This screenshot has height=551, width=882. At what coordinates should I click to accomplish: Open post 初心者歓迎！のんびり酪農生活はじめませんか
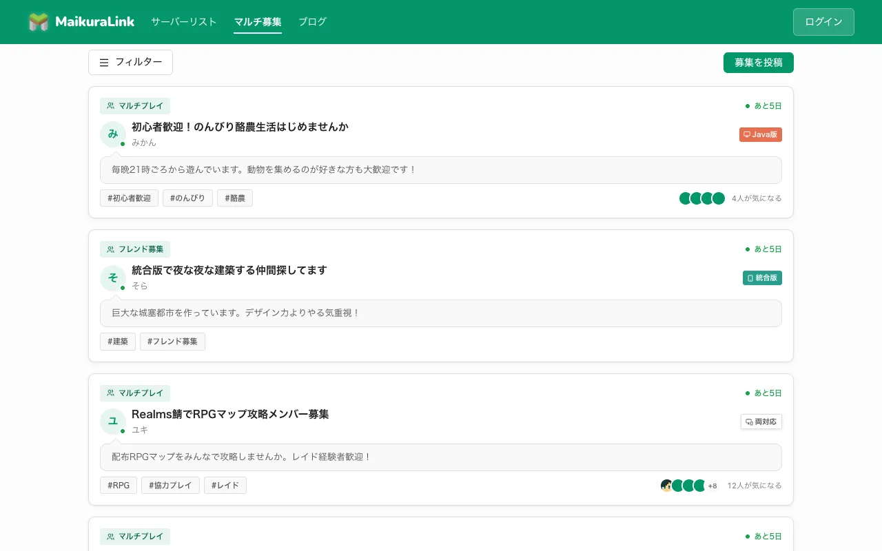240,127
